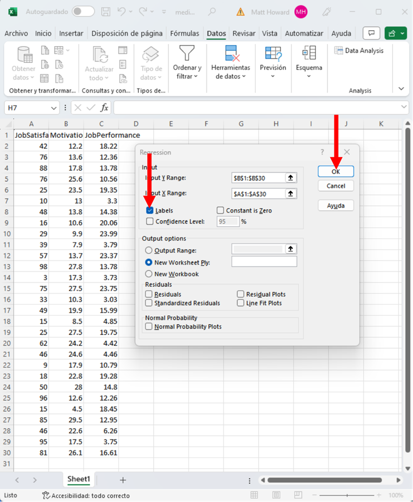Open the Previsión forecast icon

click(273, 53)
